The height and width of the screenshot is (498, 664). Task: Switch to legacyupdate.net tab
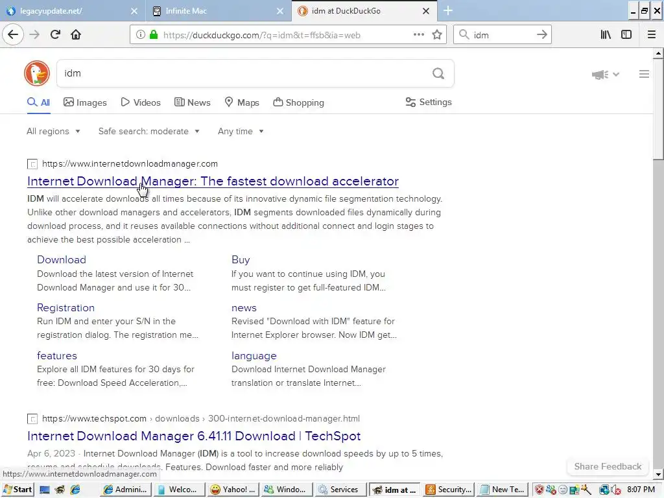[72, 11]
